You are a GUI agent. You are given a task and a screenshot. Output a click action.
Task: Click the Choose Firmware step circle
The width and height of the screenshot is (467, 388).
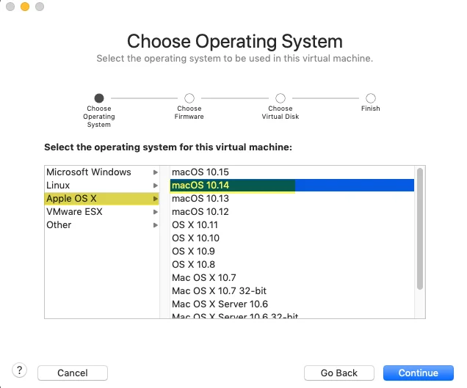(189, 98)
